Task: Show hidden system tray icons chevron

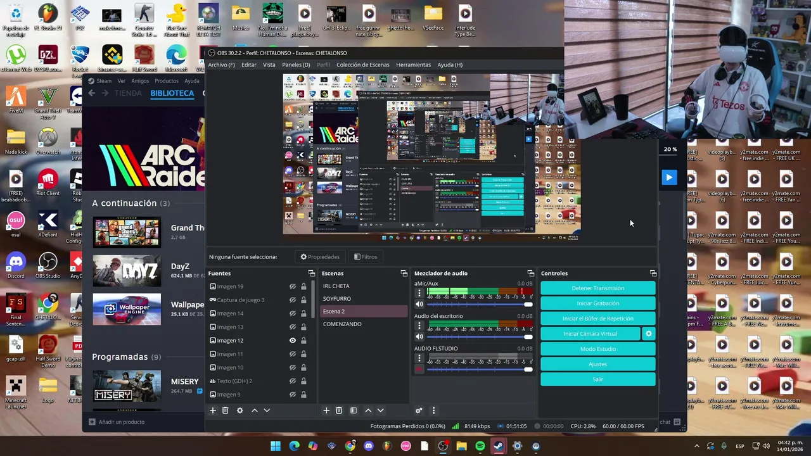Action: click(x=697, y=446)
